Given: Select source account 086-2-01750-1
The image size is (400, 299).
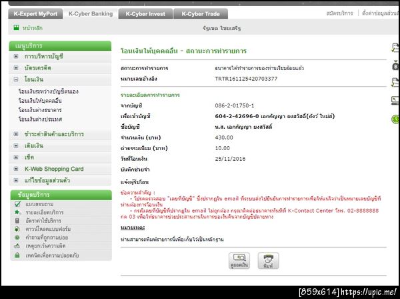Looking at the screenshot, I should (235, 105).
